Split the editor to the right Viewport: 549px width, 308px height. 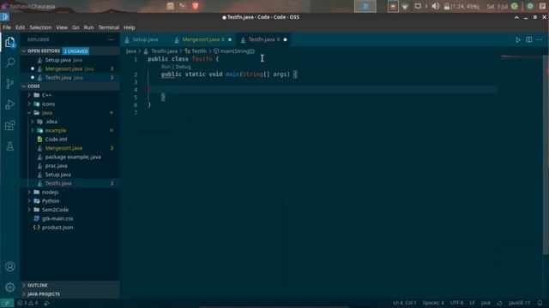tap(528, 40)
